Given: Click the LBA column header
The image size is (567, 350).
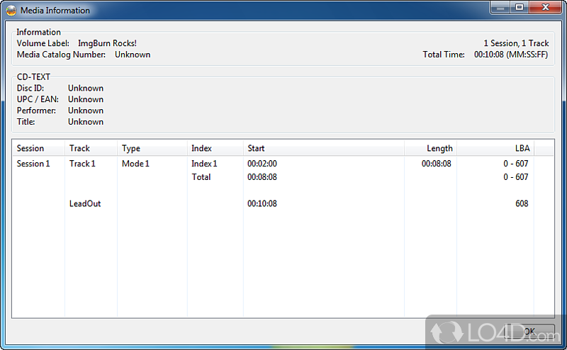Looking at the screenshot, I should click(495, 148).
